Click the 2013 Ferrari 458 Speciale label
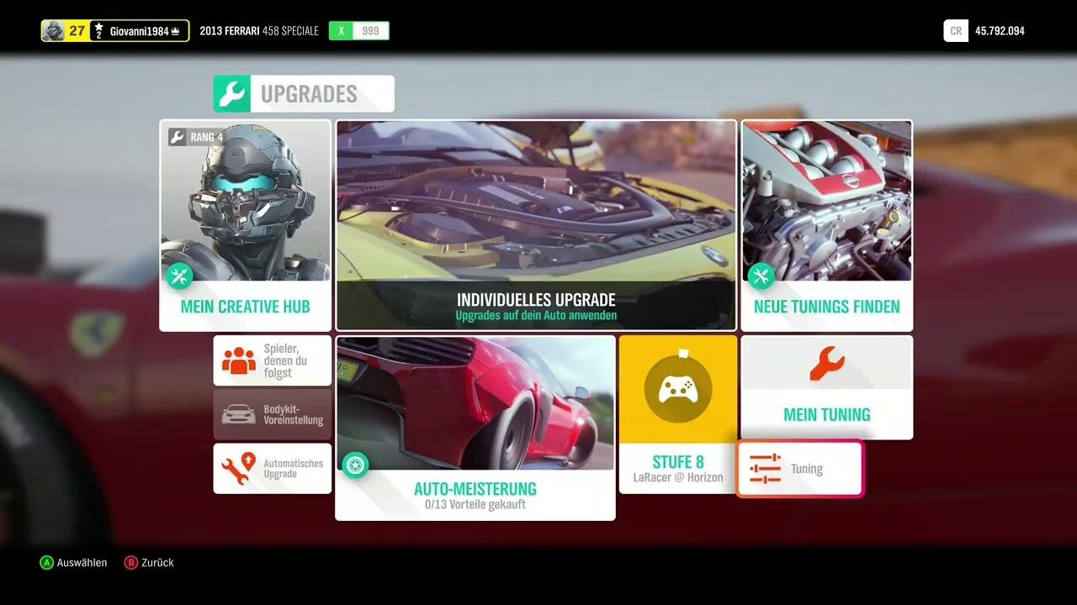 click(259, 31)
